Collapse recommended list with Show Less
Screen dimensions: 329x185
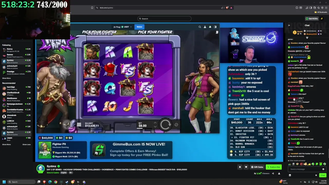click(26, 144)
